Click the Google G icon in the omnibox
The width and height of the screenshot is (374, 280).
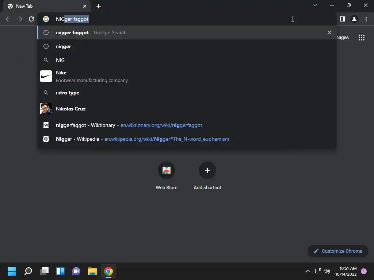coord(46,19)
